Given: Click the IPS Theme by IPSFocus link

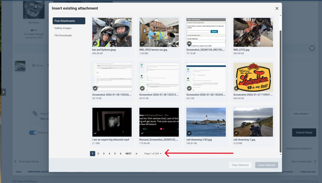Looking at the screenshot, I should point(25,181).
